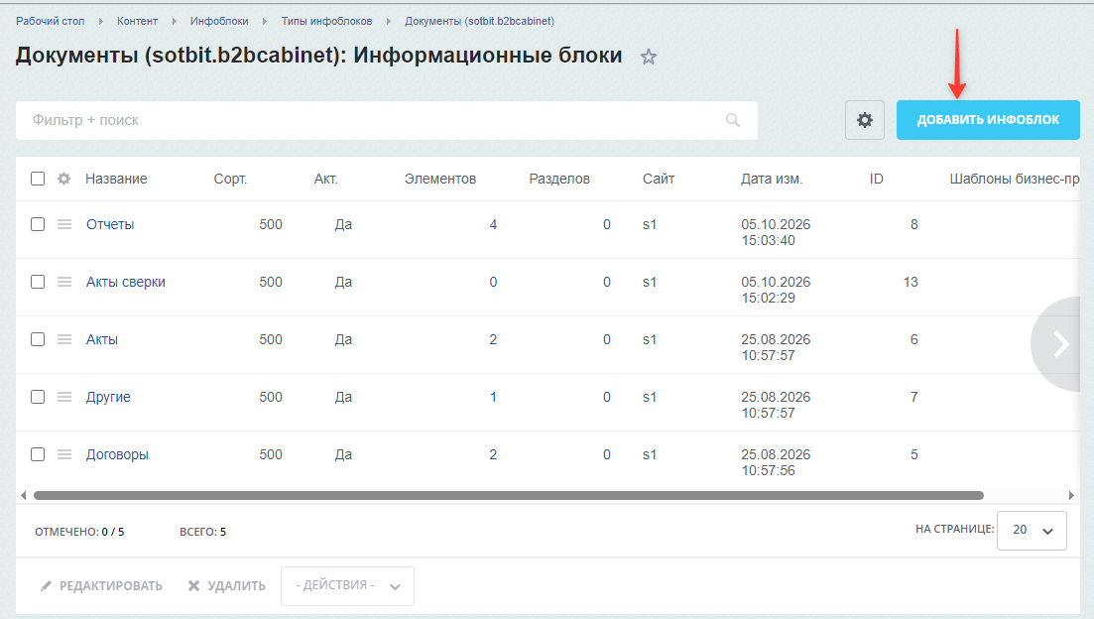Click the Редактировать button

[101, 586]
